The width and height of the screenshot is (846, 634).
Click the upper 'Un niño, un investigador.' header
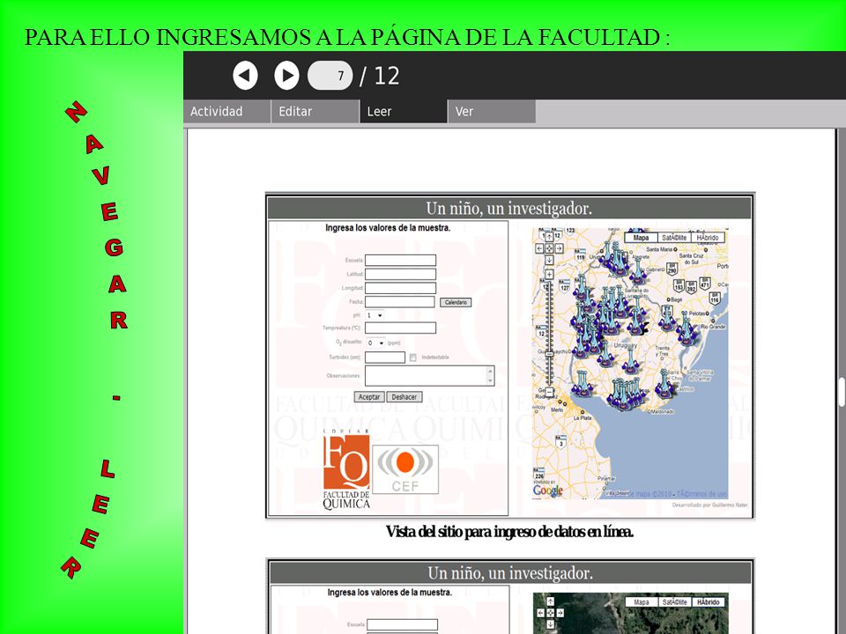tap(509, 208)
